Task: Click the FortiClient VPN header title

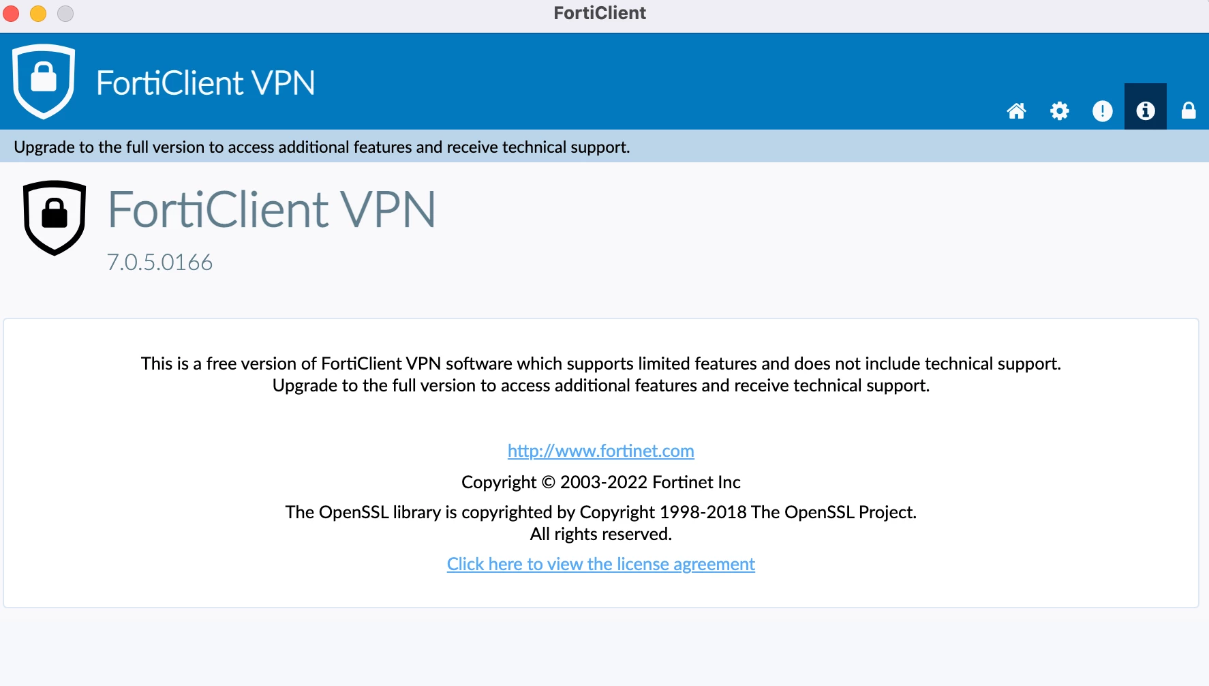Action: click(205, 83)
